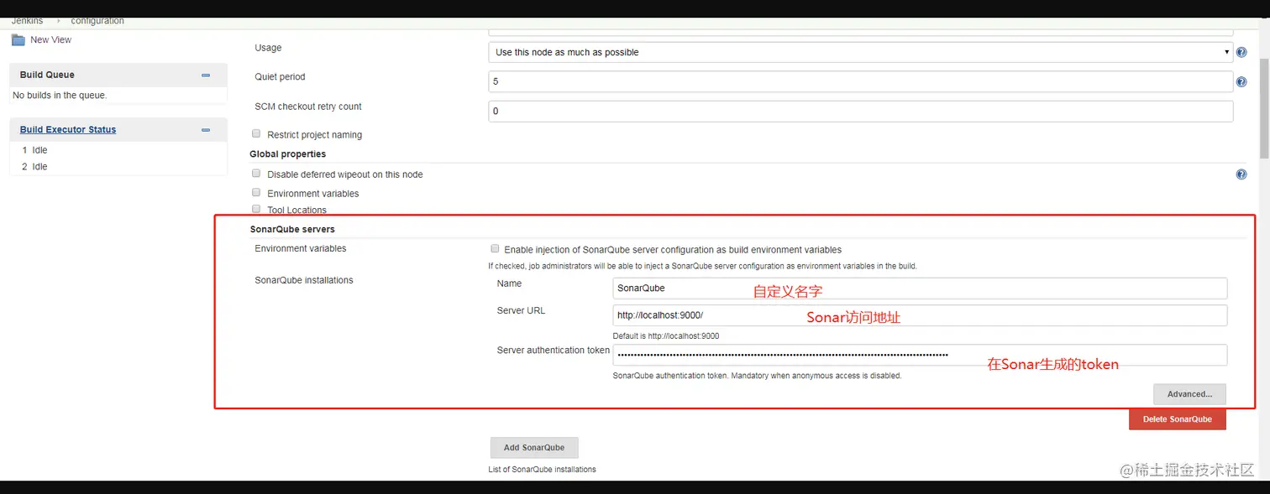This screenshot has width=1270, height=494.
Task: Click the "SonarQube installations" label
Action: click(x=304, y=280)
